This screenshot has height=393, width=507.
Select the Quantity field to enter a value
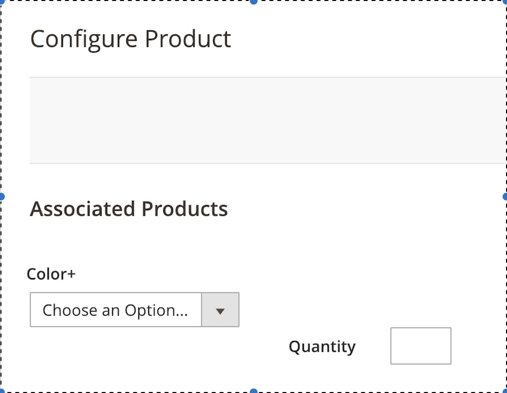pyautogui.click(x=420, y=346)
